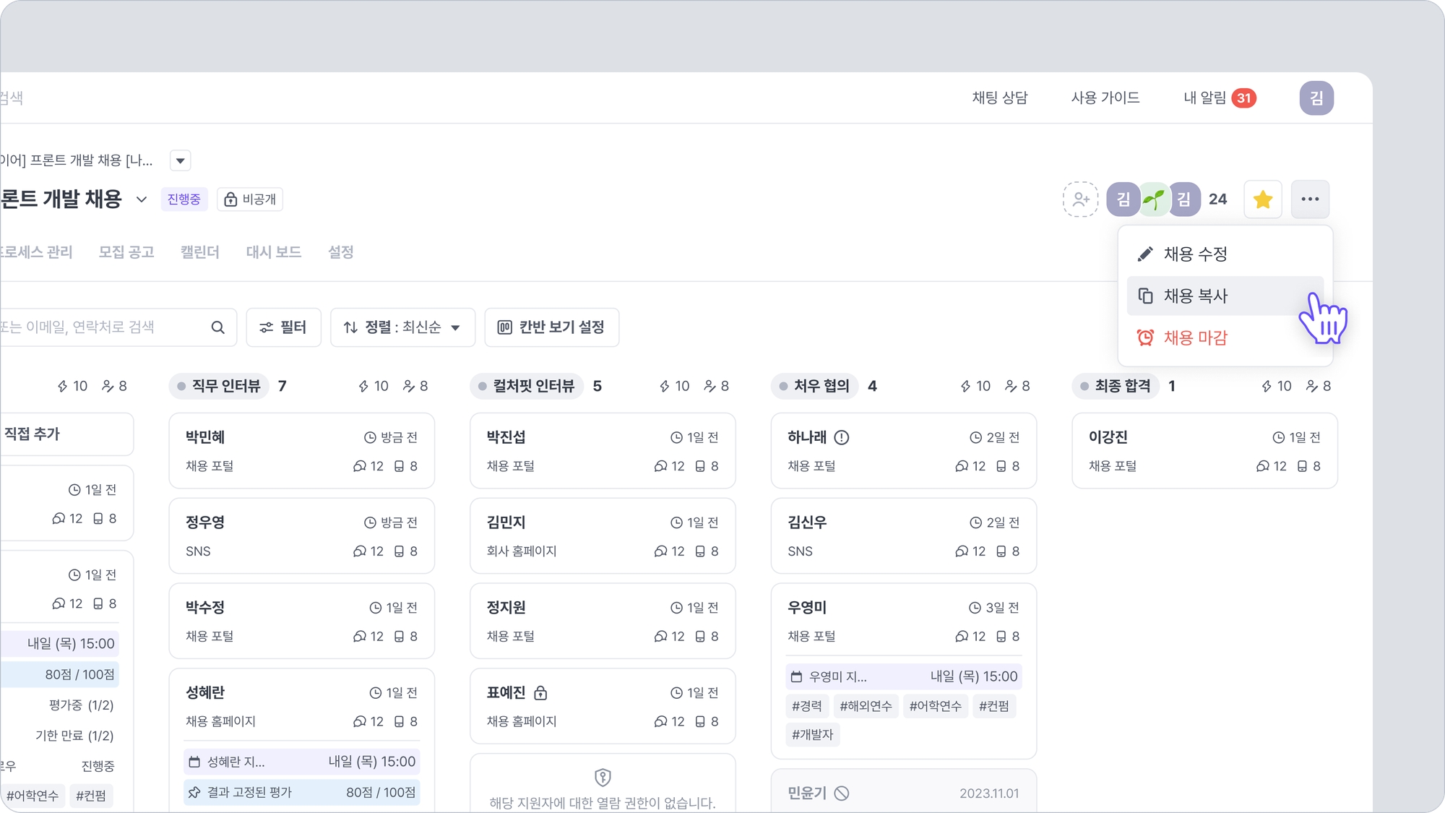Click the 처우 협의 column header chip

coord(815,386)
